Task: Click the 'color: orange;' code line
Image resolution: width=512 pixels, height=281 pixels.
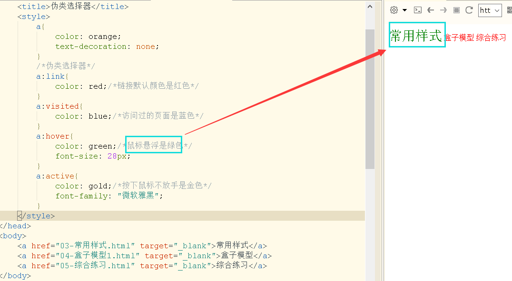Action: point(88,37)
